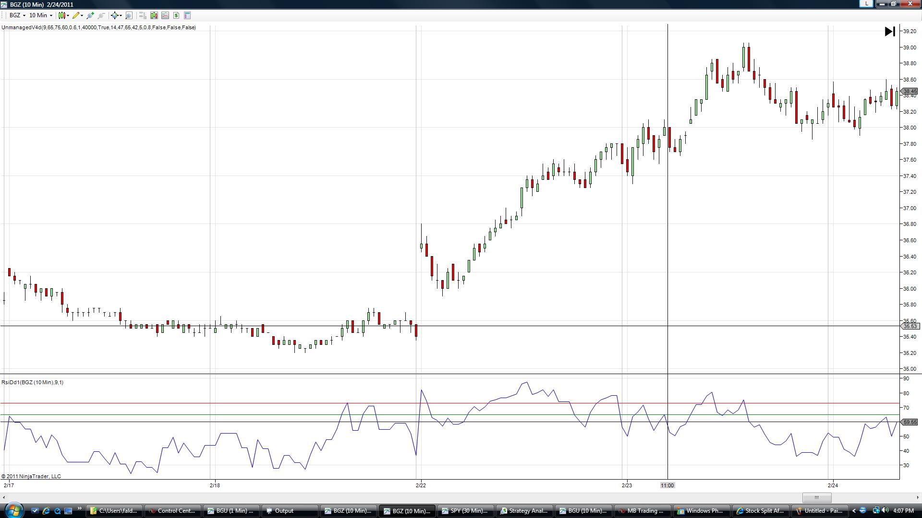The width and height of the screenshot is (922, 518).
Task: Open the Indicators line-chart icon
Action: (165, 15)
